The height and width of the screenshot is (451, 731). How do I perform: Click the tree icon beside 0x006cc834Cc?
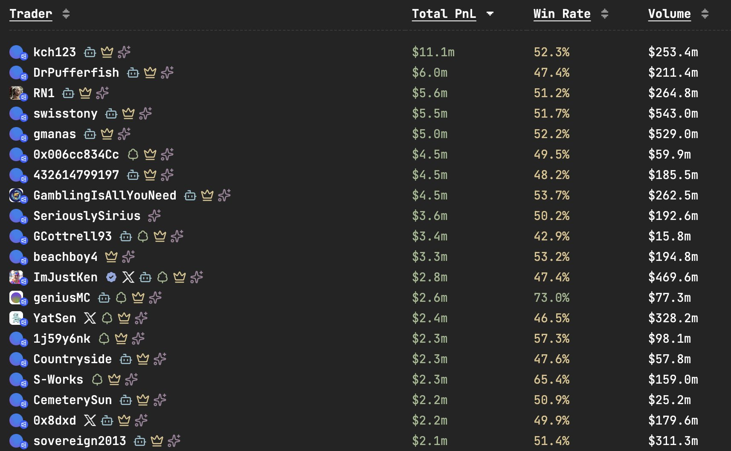133,154
